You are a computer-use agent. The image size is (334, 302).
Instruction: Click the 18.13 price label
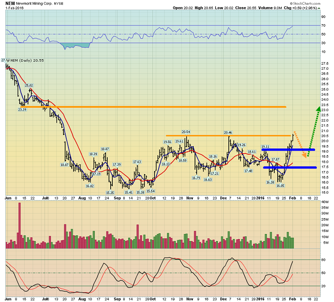pyautogui.click(x=166, y=164)
